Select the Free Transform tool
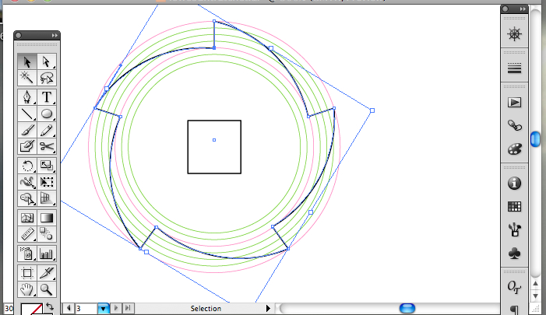 point(46,182)
